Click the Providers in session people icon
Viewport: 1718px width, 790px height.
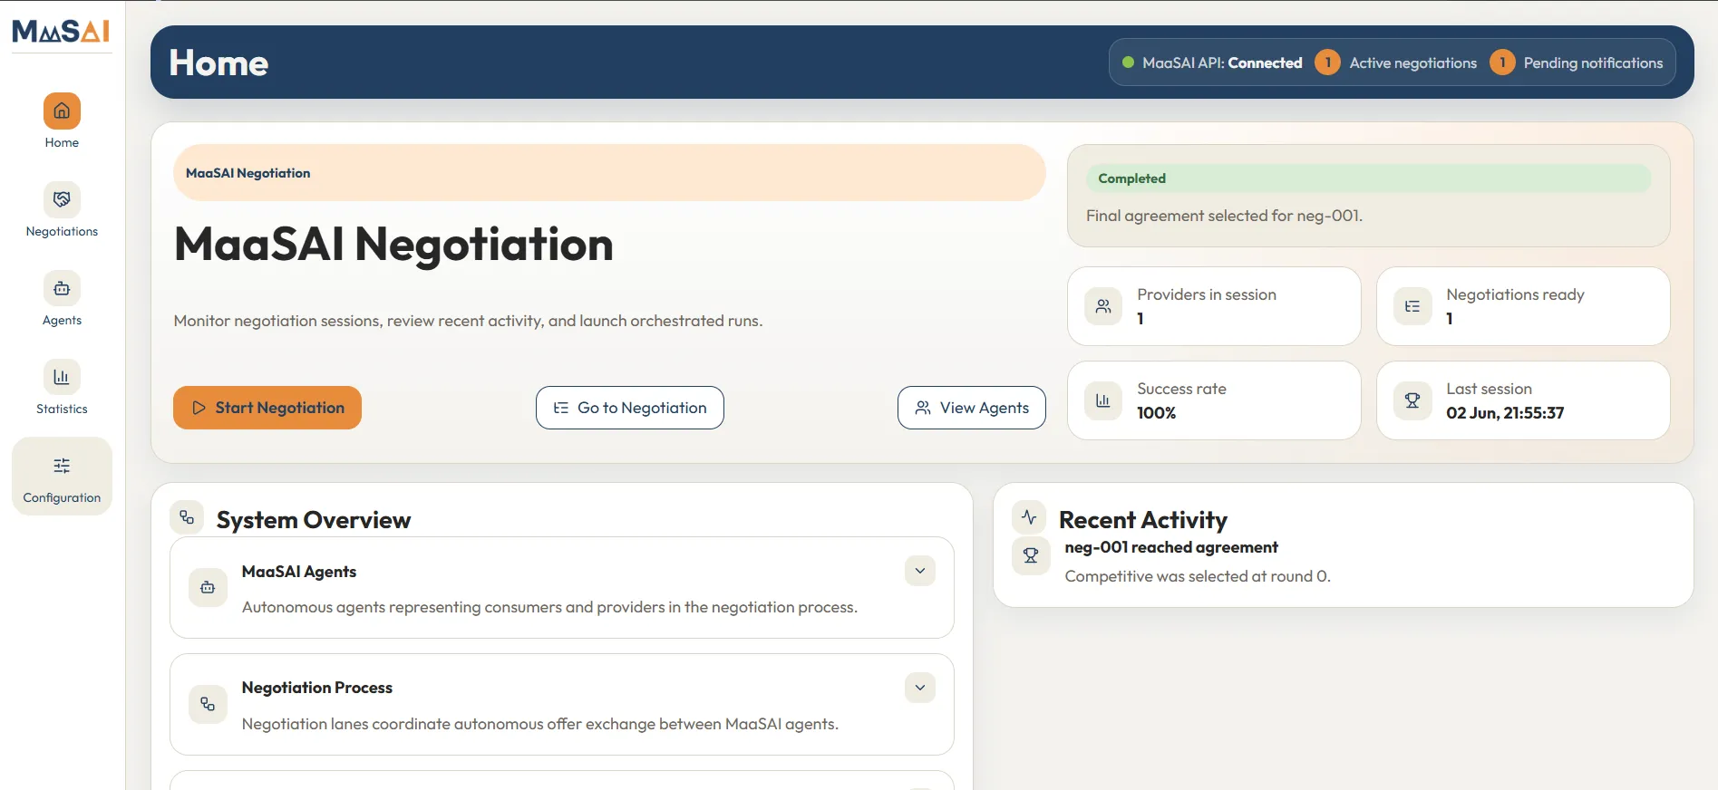point(1103,306)
